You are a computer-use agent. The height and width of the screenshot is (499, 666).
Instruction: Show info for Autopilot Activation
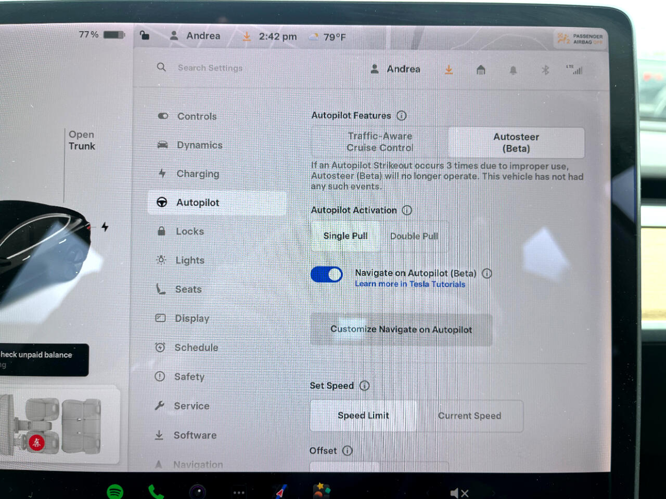coord(407,210)
